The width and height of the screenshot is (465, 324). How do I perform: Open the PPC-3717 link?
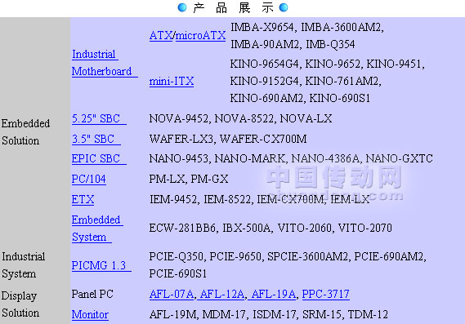point(325,294)
